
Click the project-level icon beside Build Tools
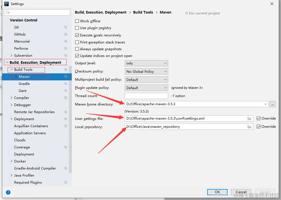[x=66, y=70]
